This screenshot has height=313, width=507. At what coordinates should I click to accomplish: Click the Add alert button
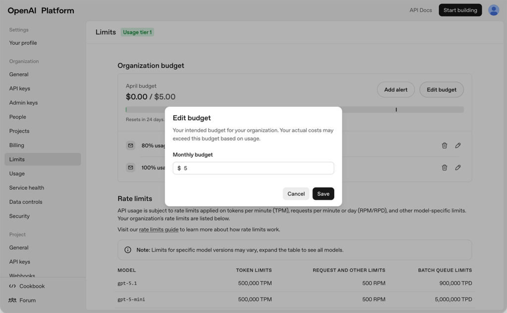[x=396, y=89]
